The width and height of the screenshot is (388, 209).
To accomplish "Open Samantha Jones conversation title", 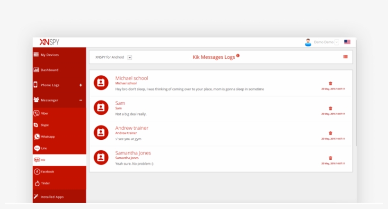I will (133, 153).
